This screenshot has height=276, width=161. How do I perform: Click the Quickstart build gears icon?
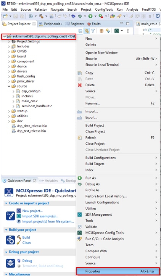10,240
